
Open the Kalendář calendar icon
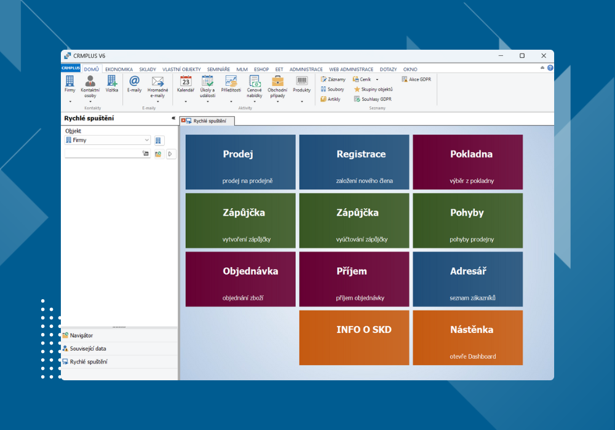186,81
